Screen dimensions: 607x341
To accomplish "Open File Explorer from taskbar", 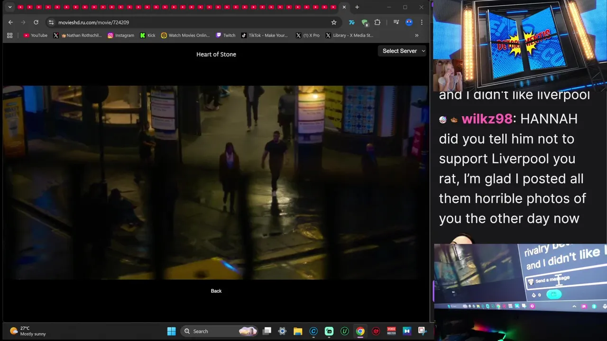I will coord(298,331).
